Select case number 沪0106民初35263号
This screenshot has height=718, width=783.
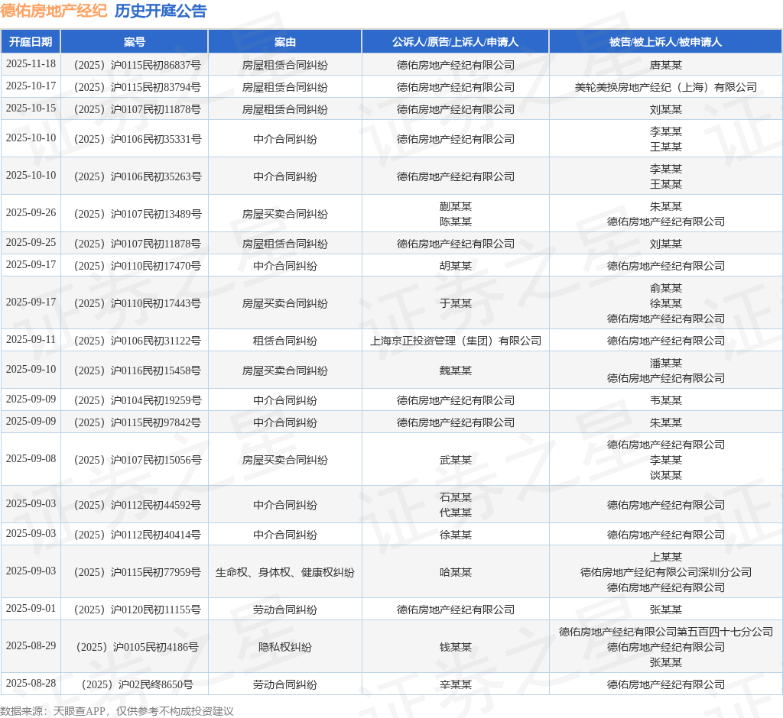pos(138,176)
